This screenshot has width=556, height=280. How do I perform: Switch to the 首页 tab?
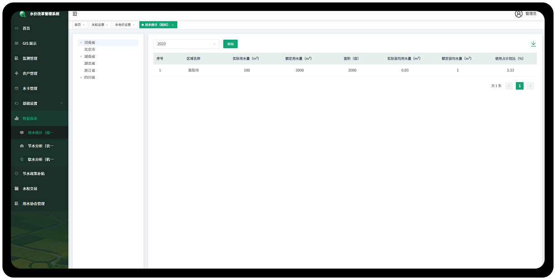pos(77,25)
